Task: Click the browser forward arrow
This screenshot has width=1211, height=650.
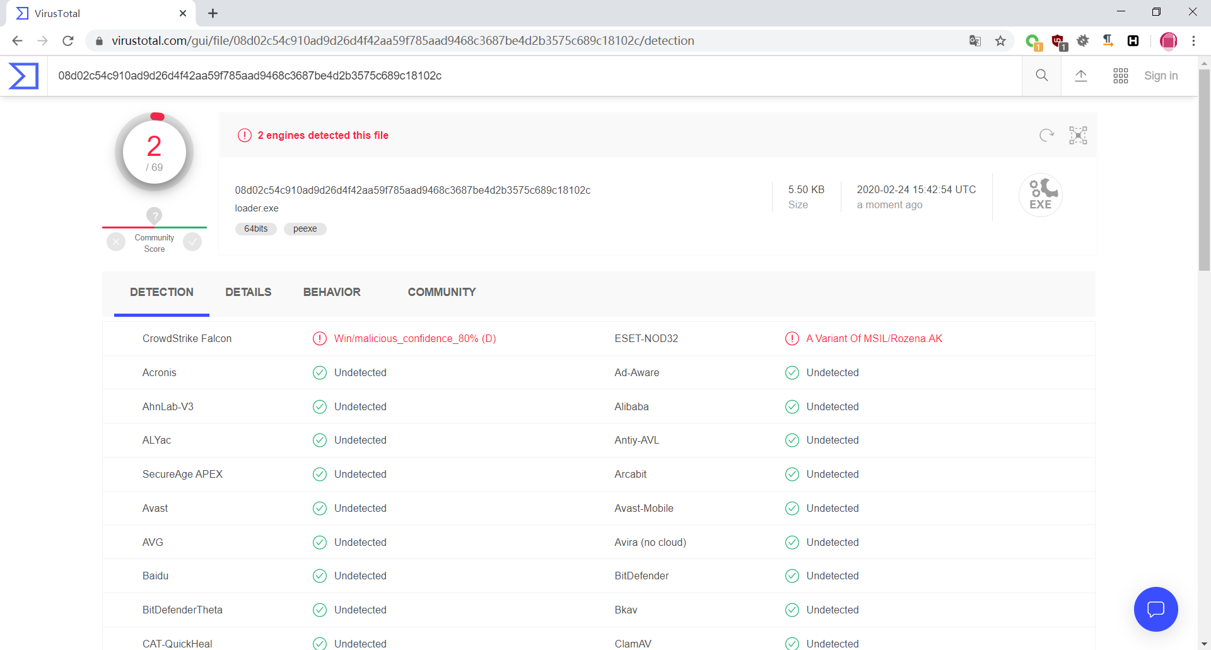Action: click(42, 41)
